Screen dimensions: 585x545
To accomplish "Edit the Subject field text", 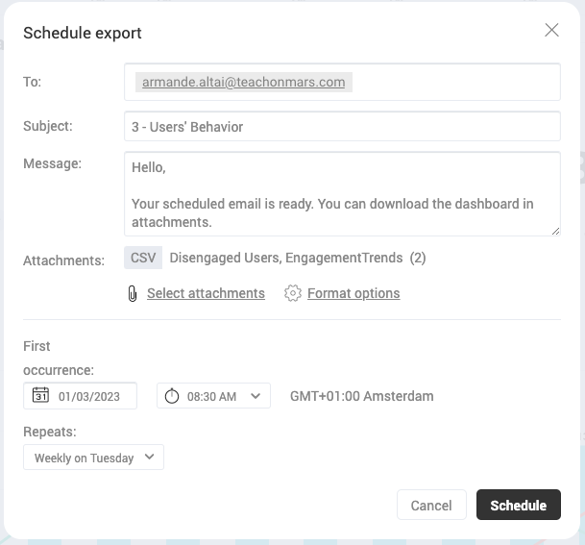I will 342,127.
